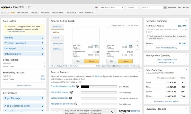Show info for Add product documents
This screenshot has width=191, height=114.
(76, 104)
